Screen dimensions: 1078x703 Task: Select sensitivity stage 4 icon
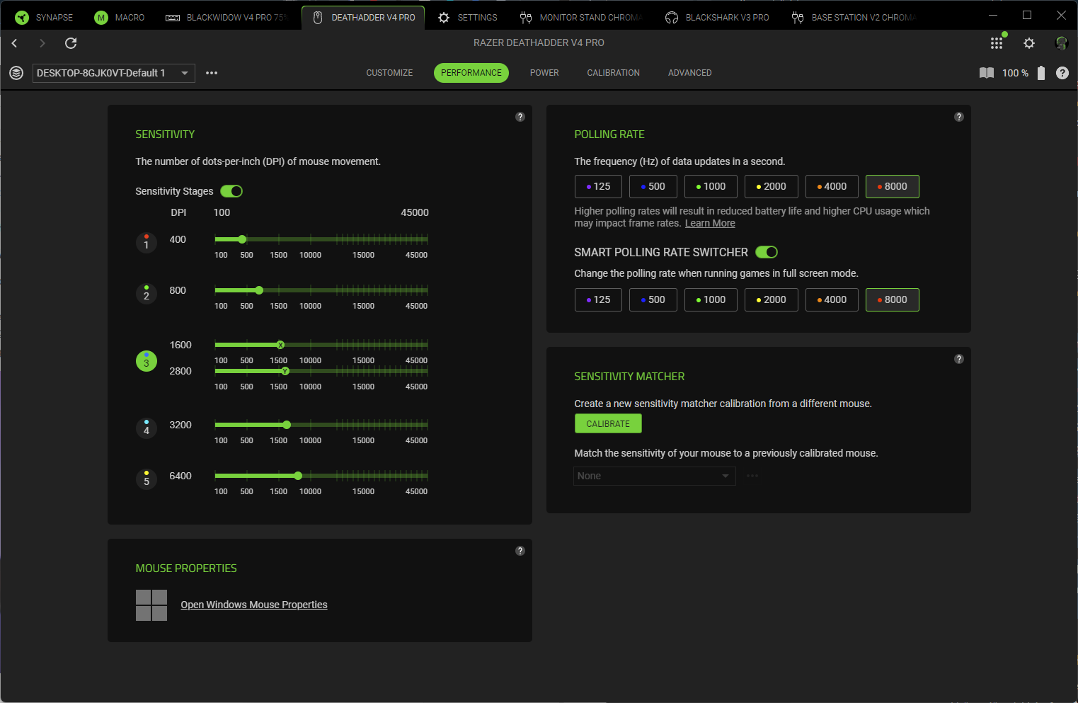pos(147,428)
